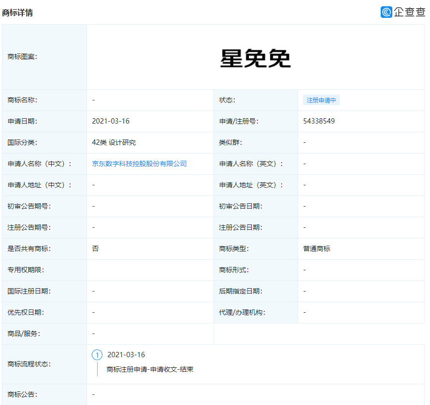Image resolution: width=430 pixels, height=405 pixels.
Task: Click the 否 value for shared trademark
Action: tap(95, 249)
